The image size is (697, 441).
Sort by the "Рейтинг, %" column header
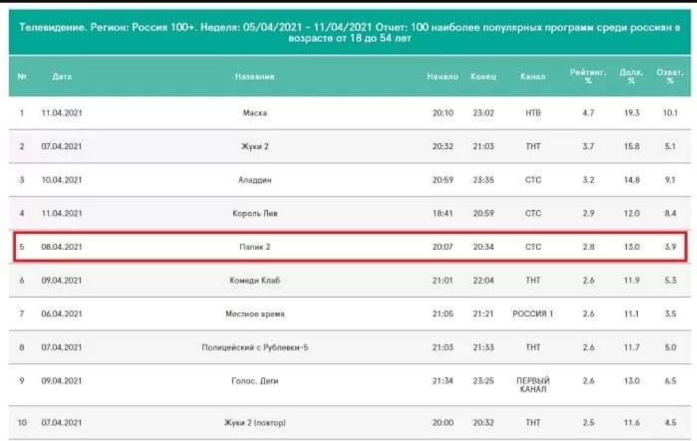click(x=587, y=77)
